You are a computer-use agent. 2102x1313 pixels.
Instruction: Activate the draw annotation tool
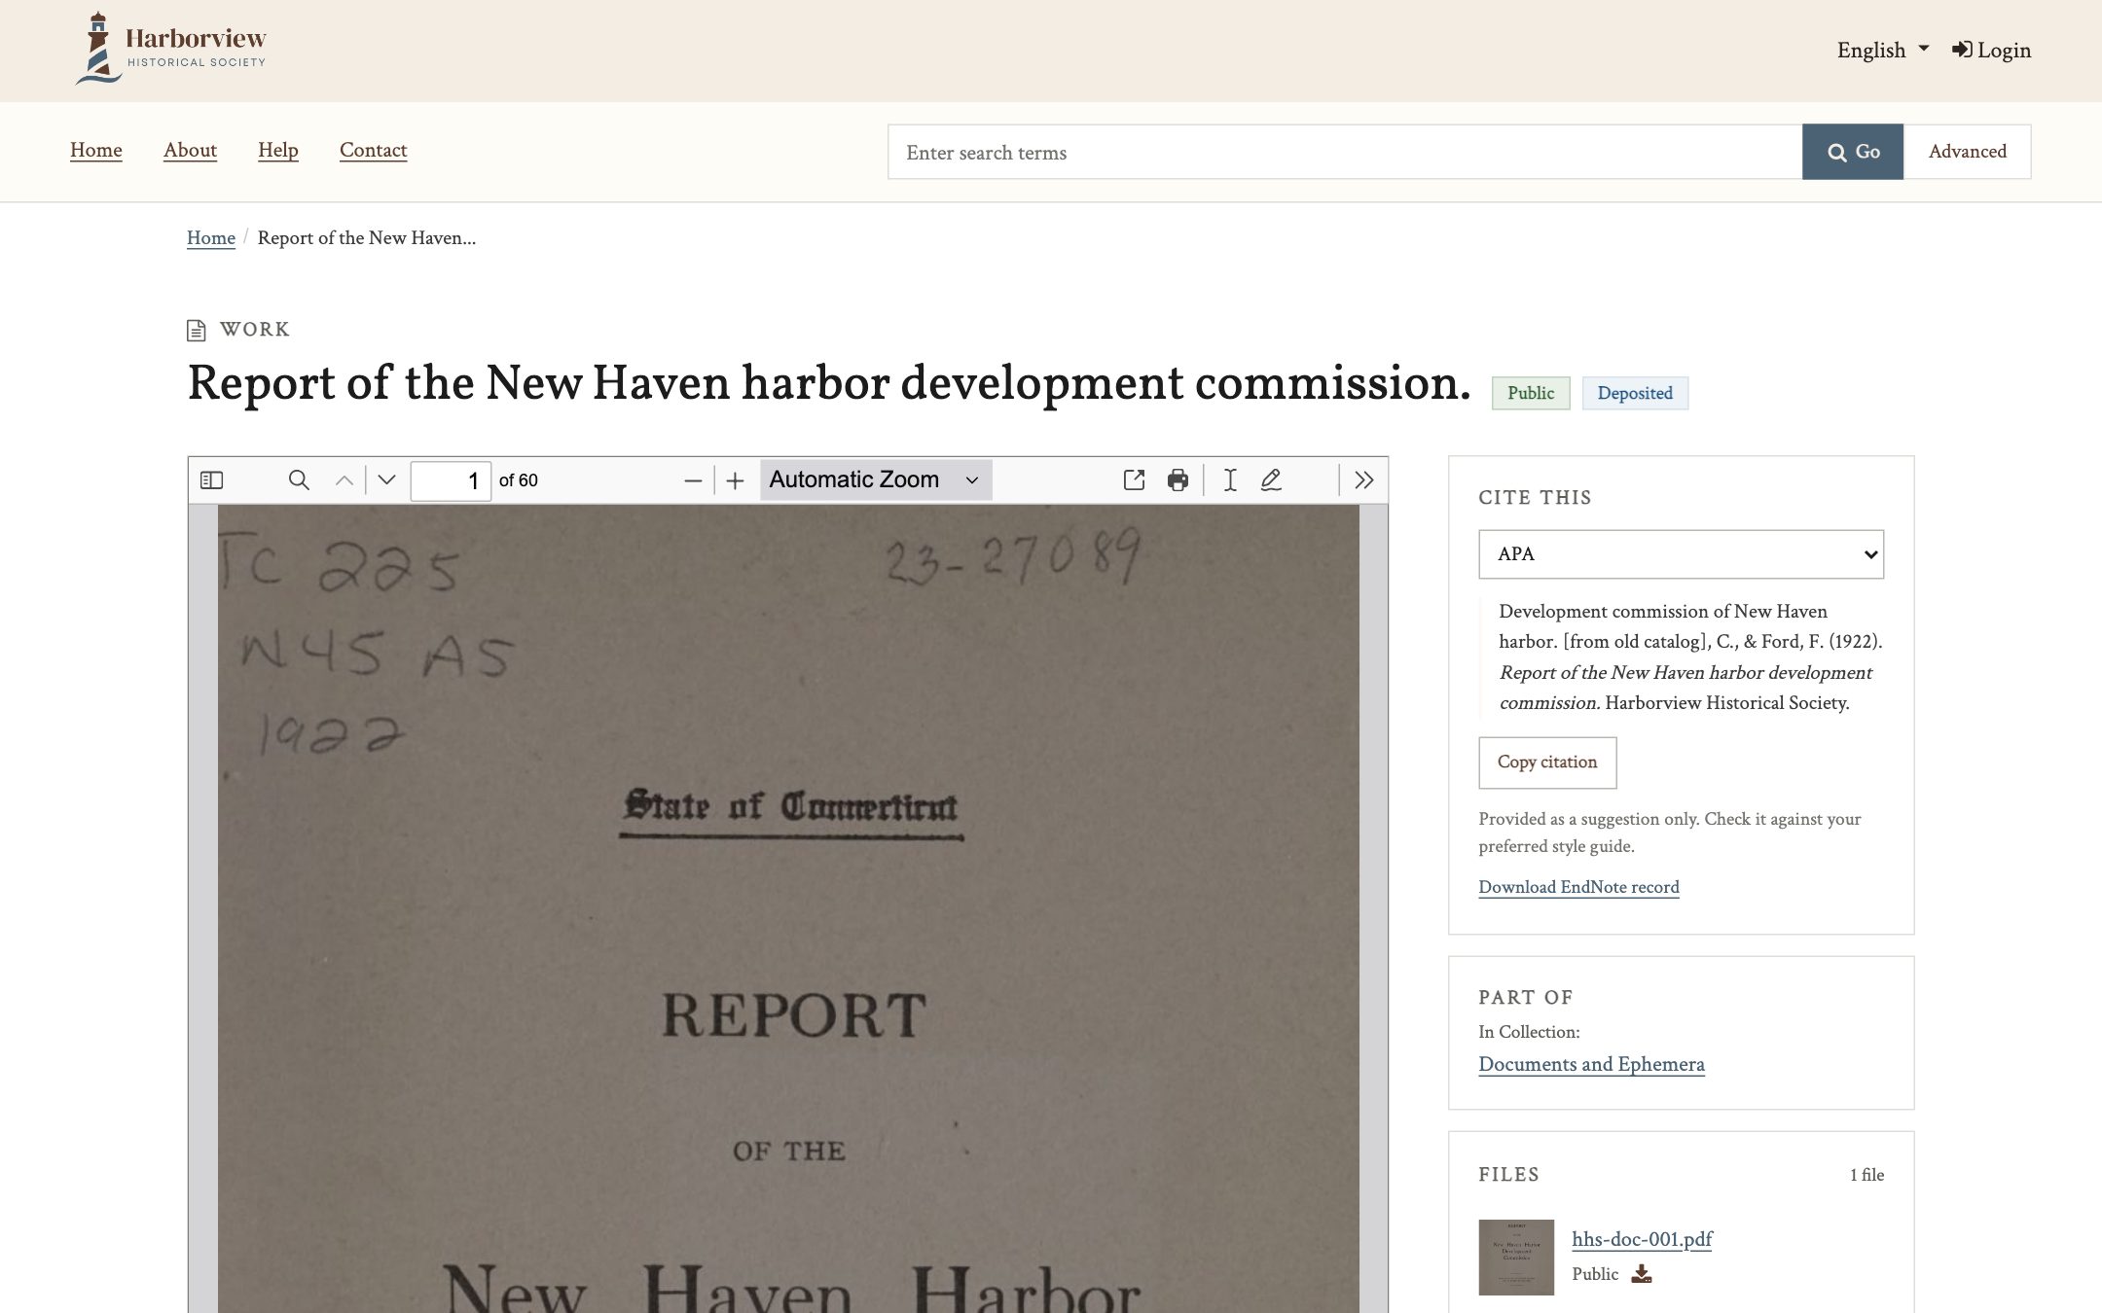click(1271, 480)
